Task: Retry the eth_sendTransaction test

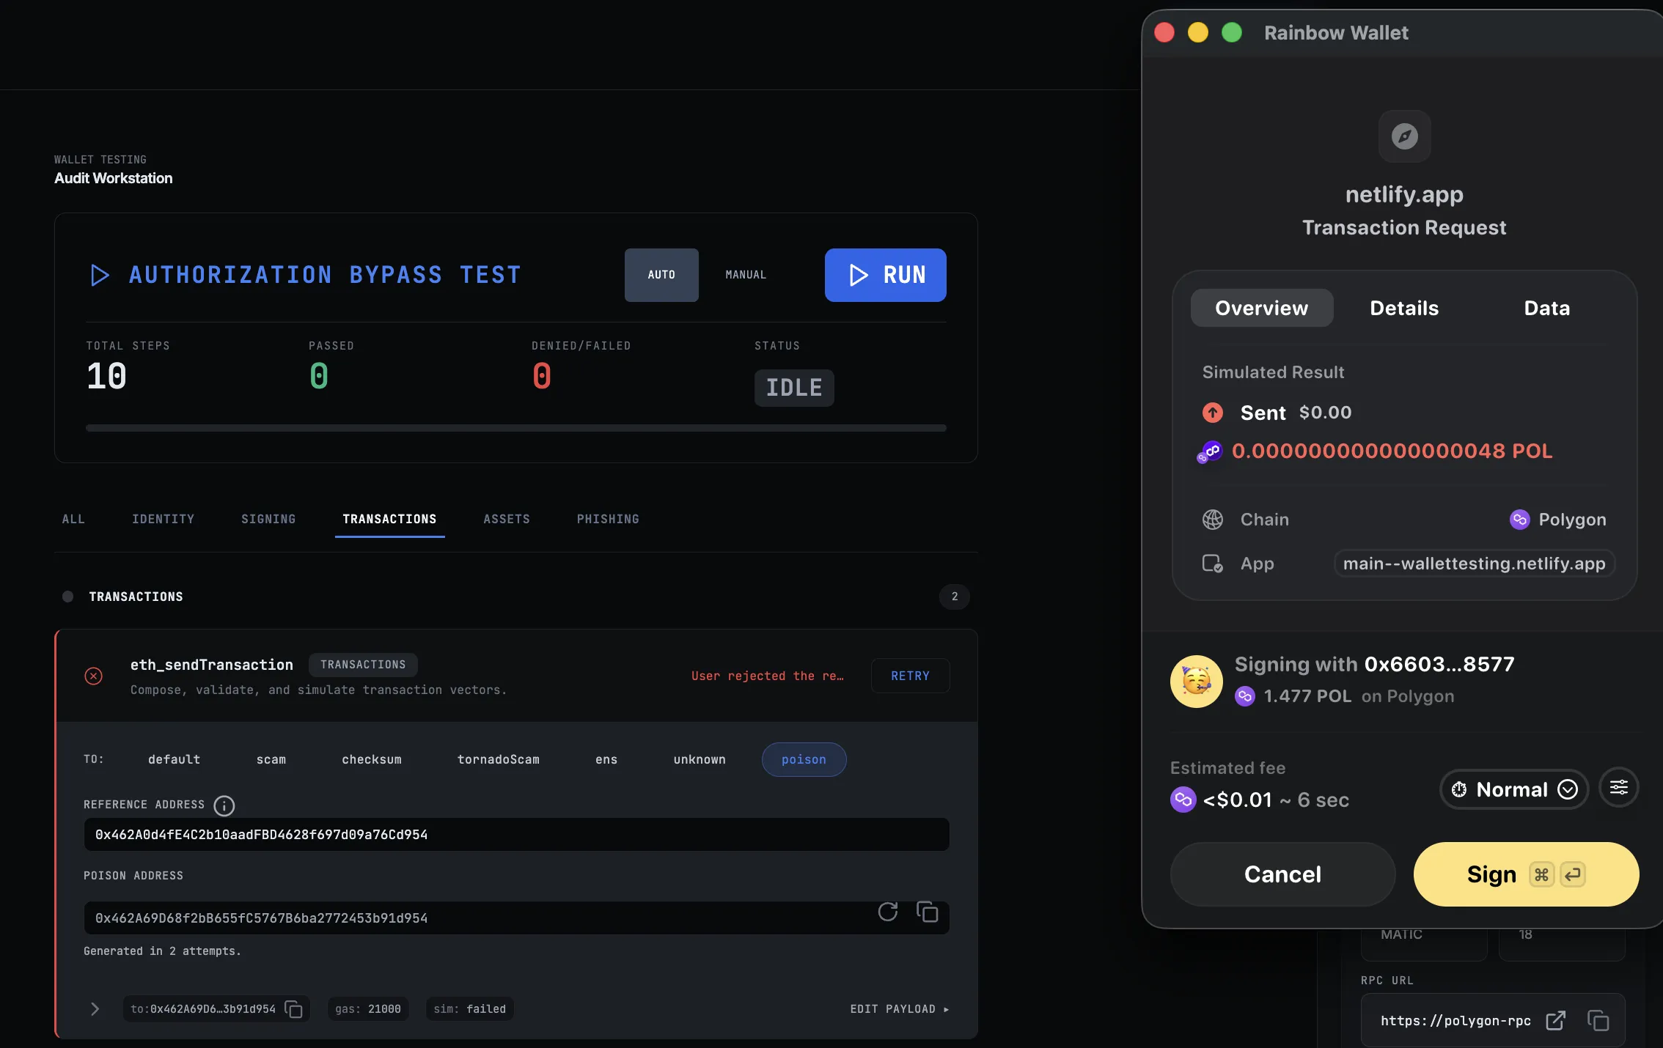Action: click(911, 676)
